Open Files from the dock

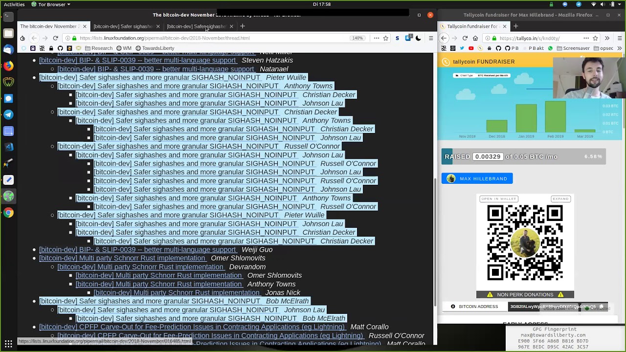[8, 33]
